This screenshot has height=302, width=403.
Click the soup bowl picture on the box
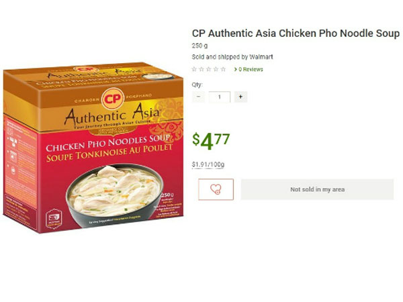pyautogui.click(x=115, y=195)
